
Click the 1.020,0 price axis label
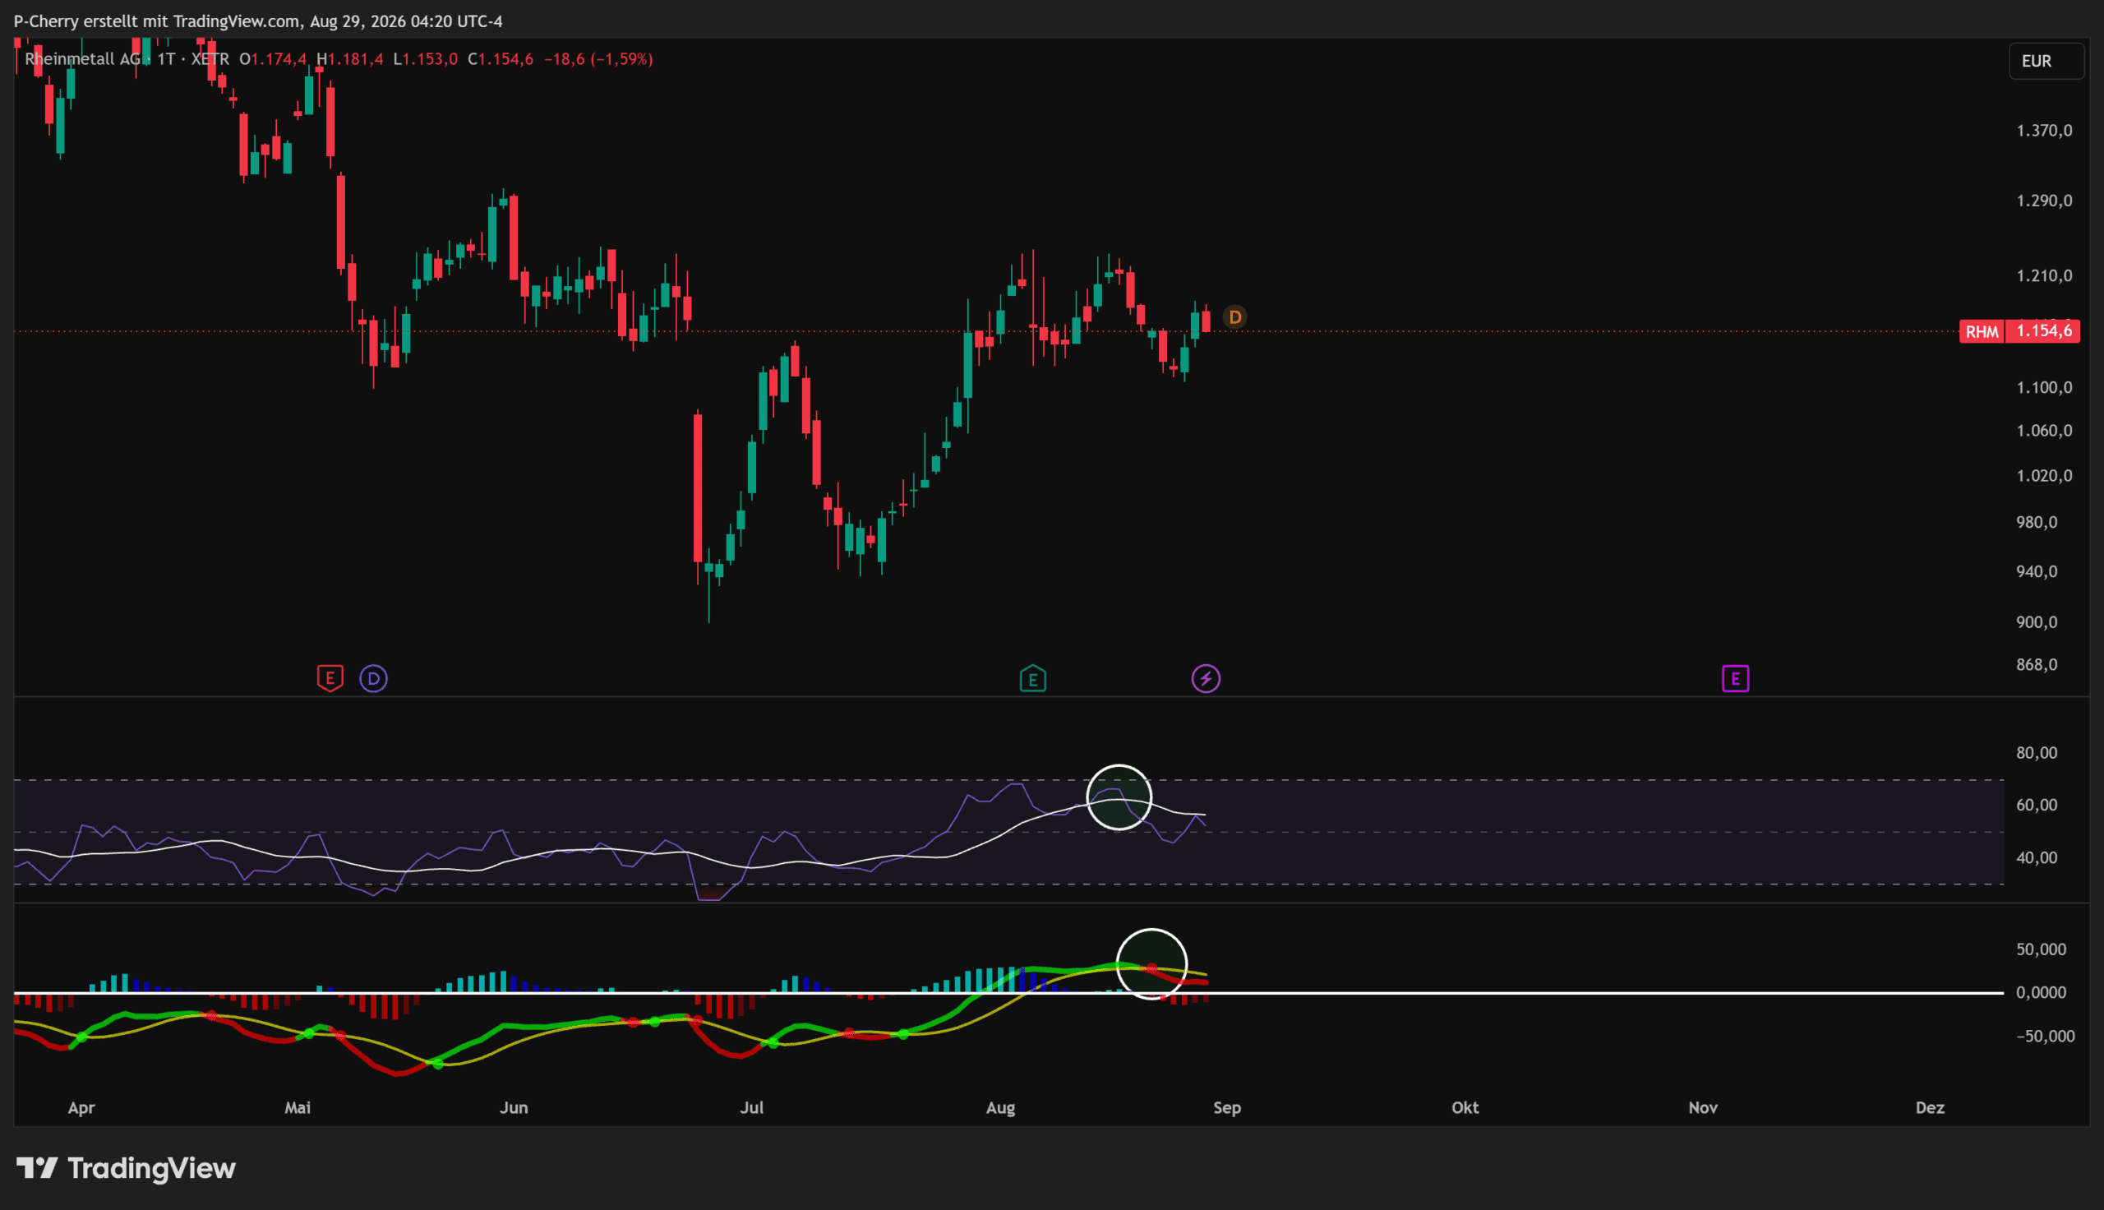[x=2044, y=475]
